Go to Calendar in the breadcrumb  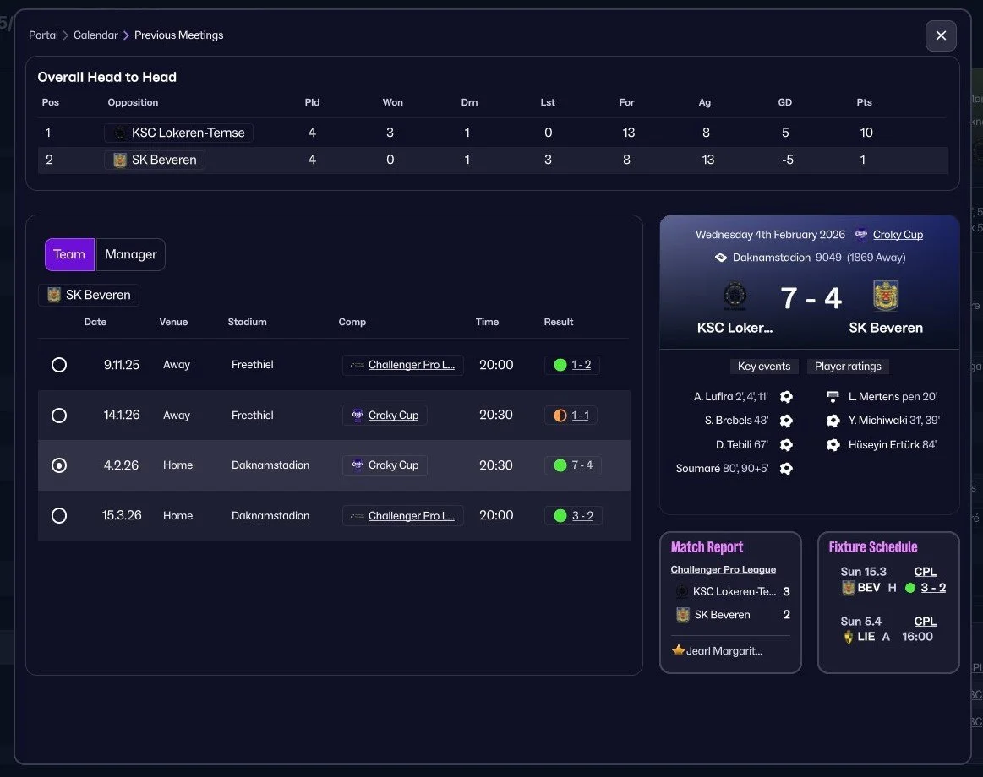(x=96, y=35)
